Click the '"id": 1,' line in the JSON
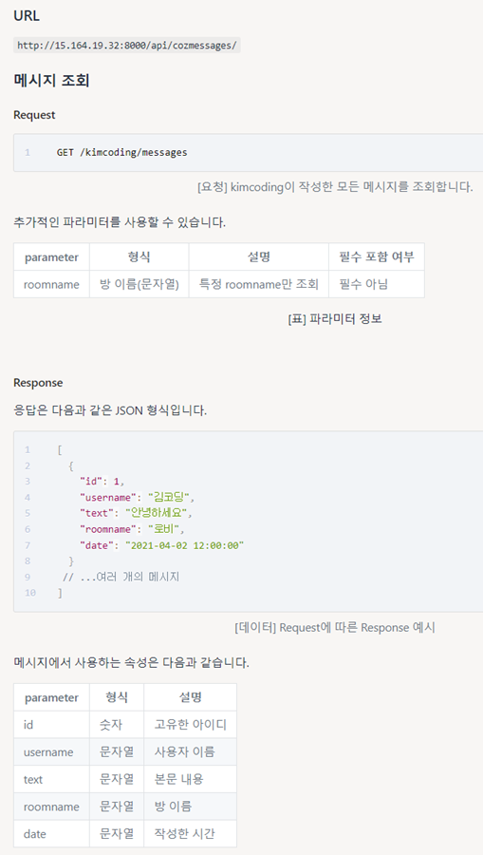 [x=102, y=482]
